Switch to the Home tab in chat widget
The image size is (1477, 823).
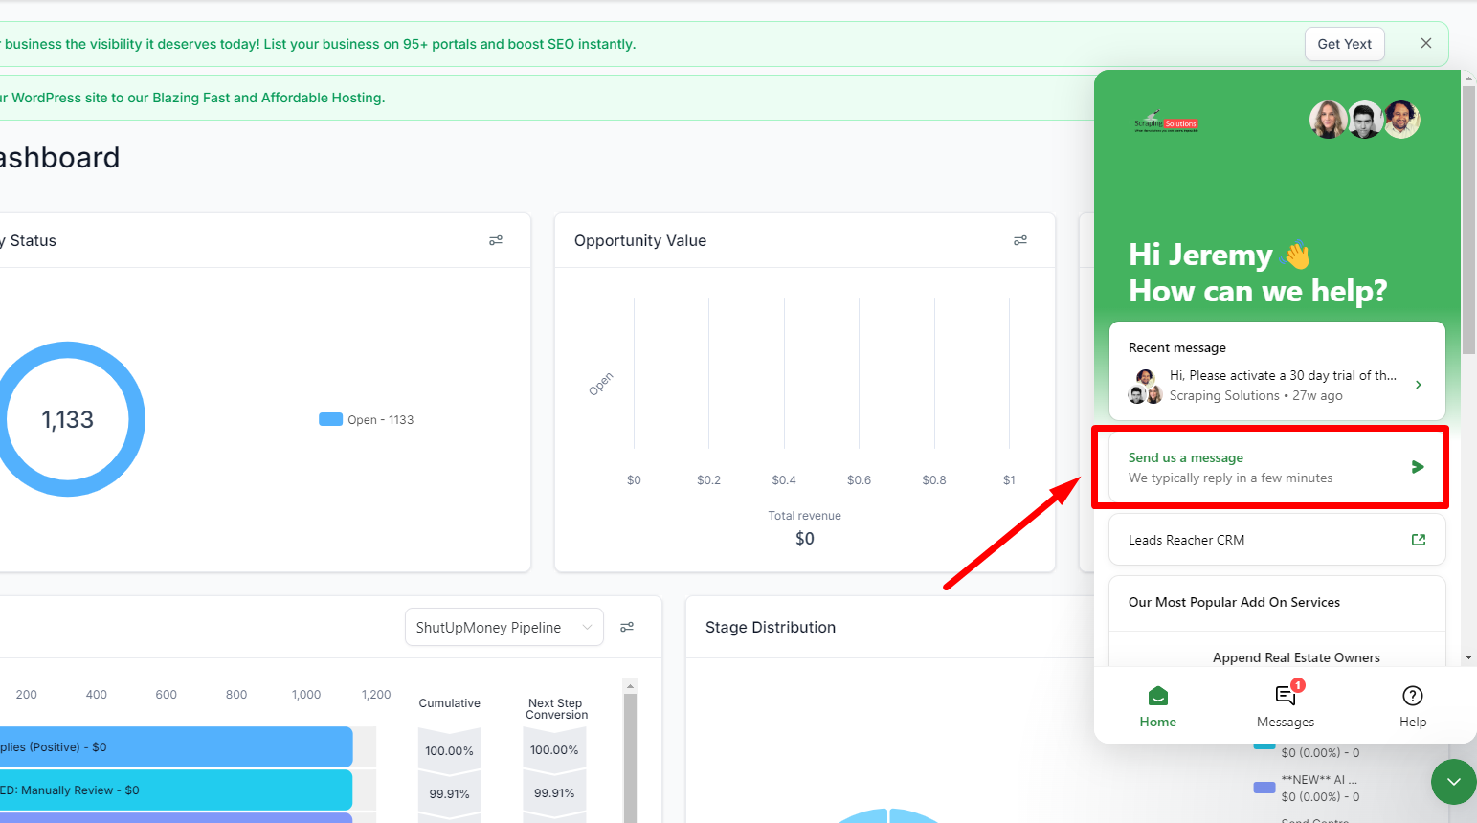tap(1158, 706)
